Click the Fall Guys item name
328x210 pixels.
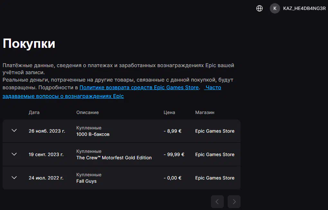[x=86, y=181]
